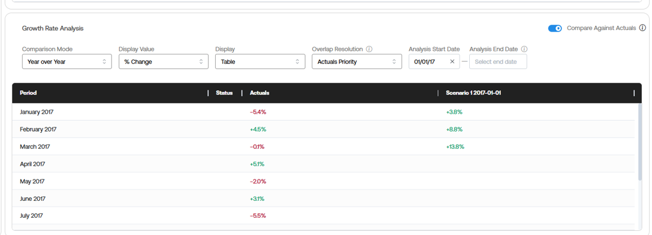Click the +13.8% scenario value

pos(455,147)
